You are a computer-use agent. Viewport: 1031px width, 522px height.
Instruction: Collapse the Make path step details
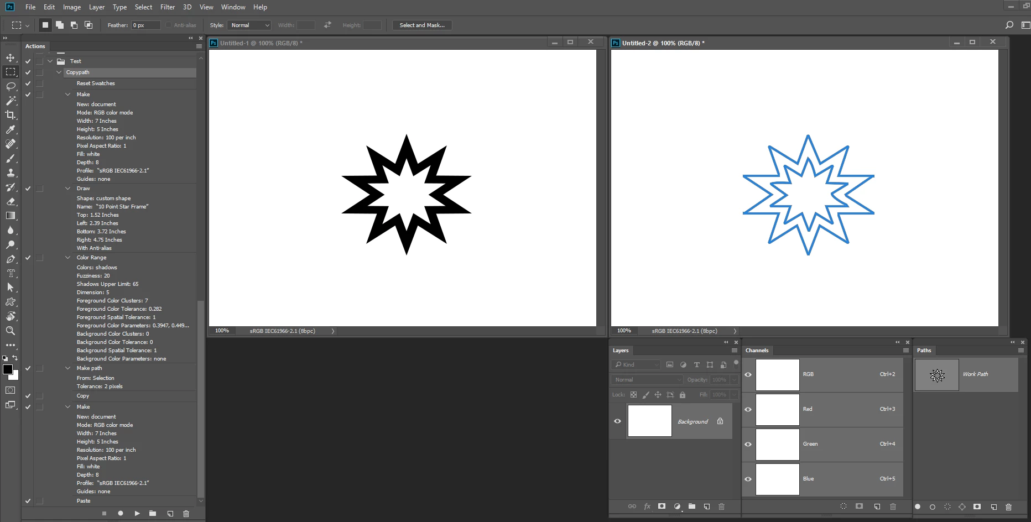click(x=67, y=368)
